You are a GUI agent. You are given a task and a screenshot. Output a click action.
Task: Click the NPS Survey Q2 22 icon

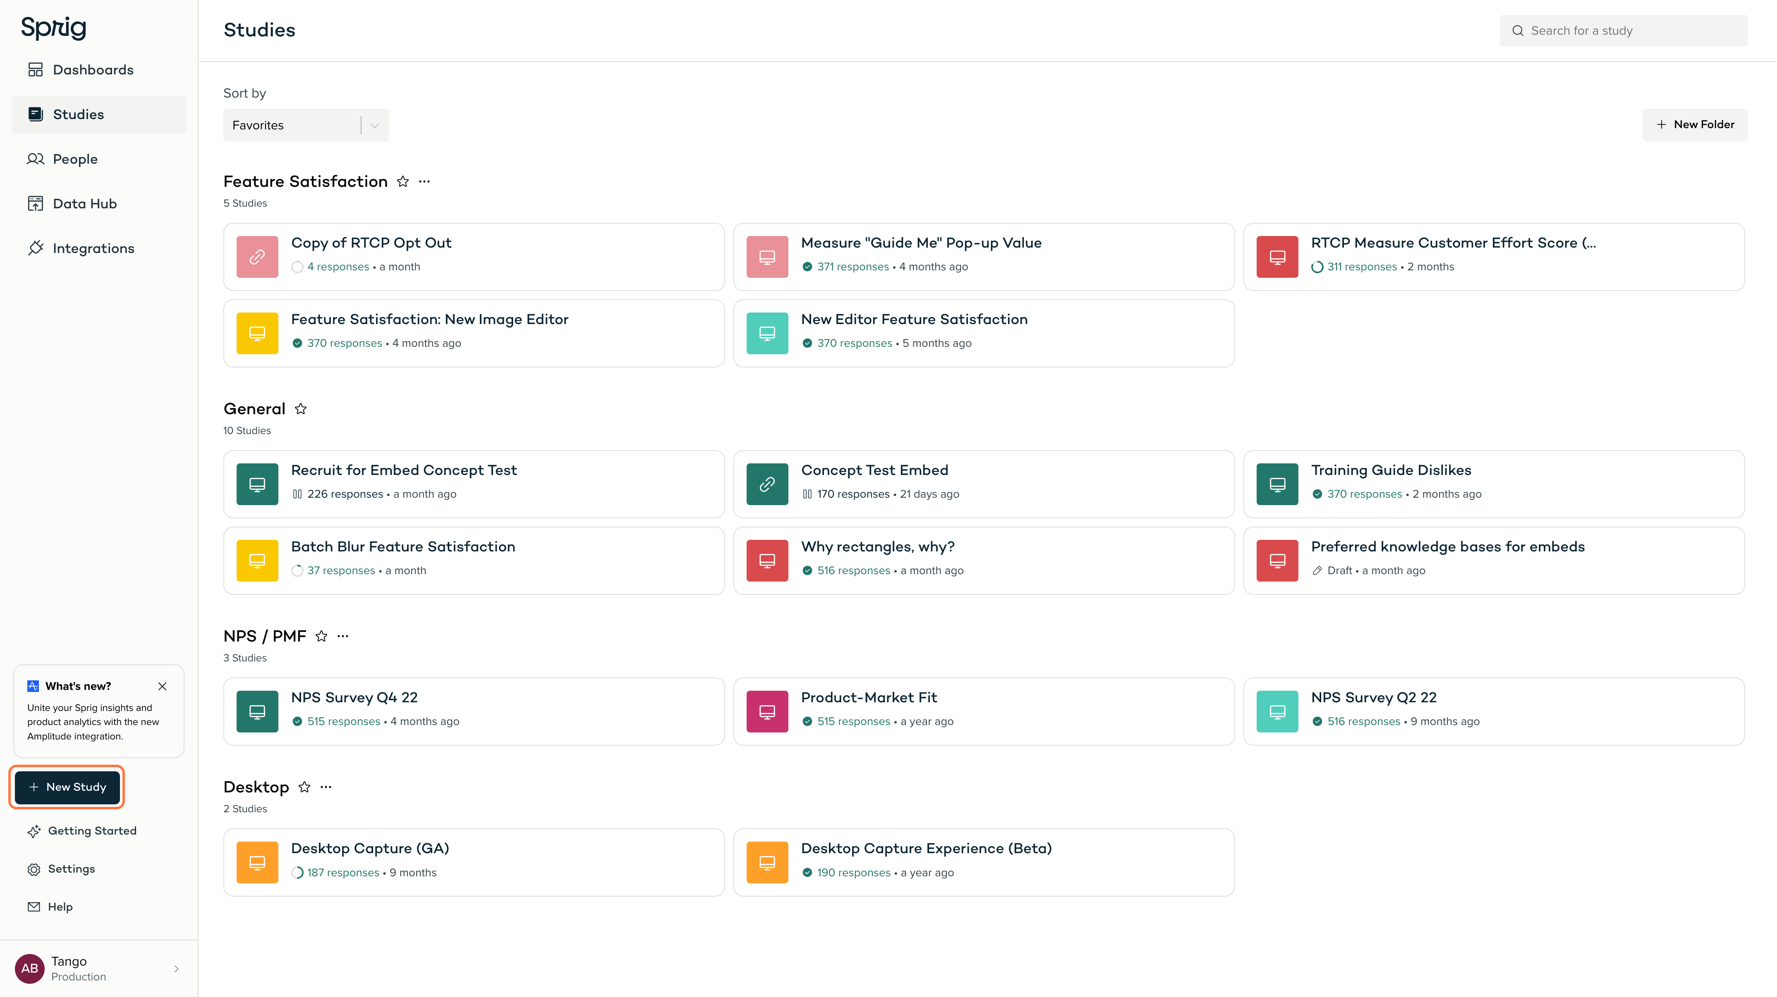pos(1277,711)
